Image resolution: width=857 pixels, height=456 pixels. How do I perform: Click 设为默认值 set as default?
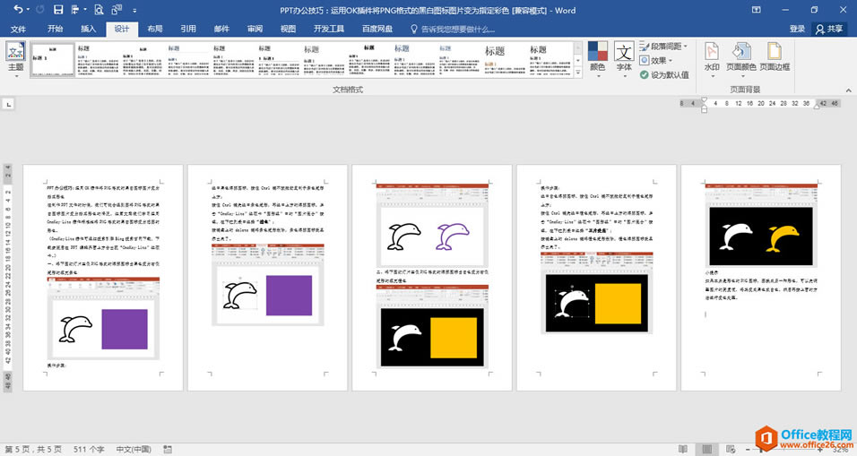point(664,75)
